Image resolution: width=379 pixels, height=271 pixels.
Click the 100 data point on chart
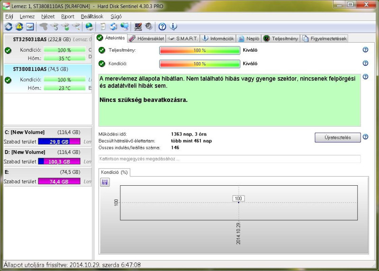(x=239, y=202)
